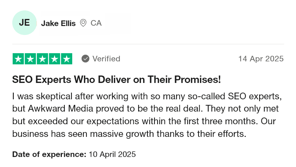The width and height of the screenshot is (296, 167).
Task: Click the Date of experience label
Action: [x=49, y=154]
